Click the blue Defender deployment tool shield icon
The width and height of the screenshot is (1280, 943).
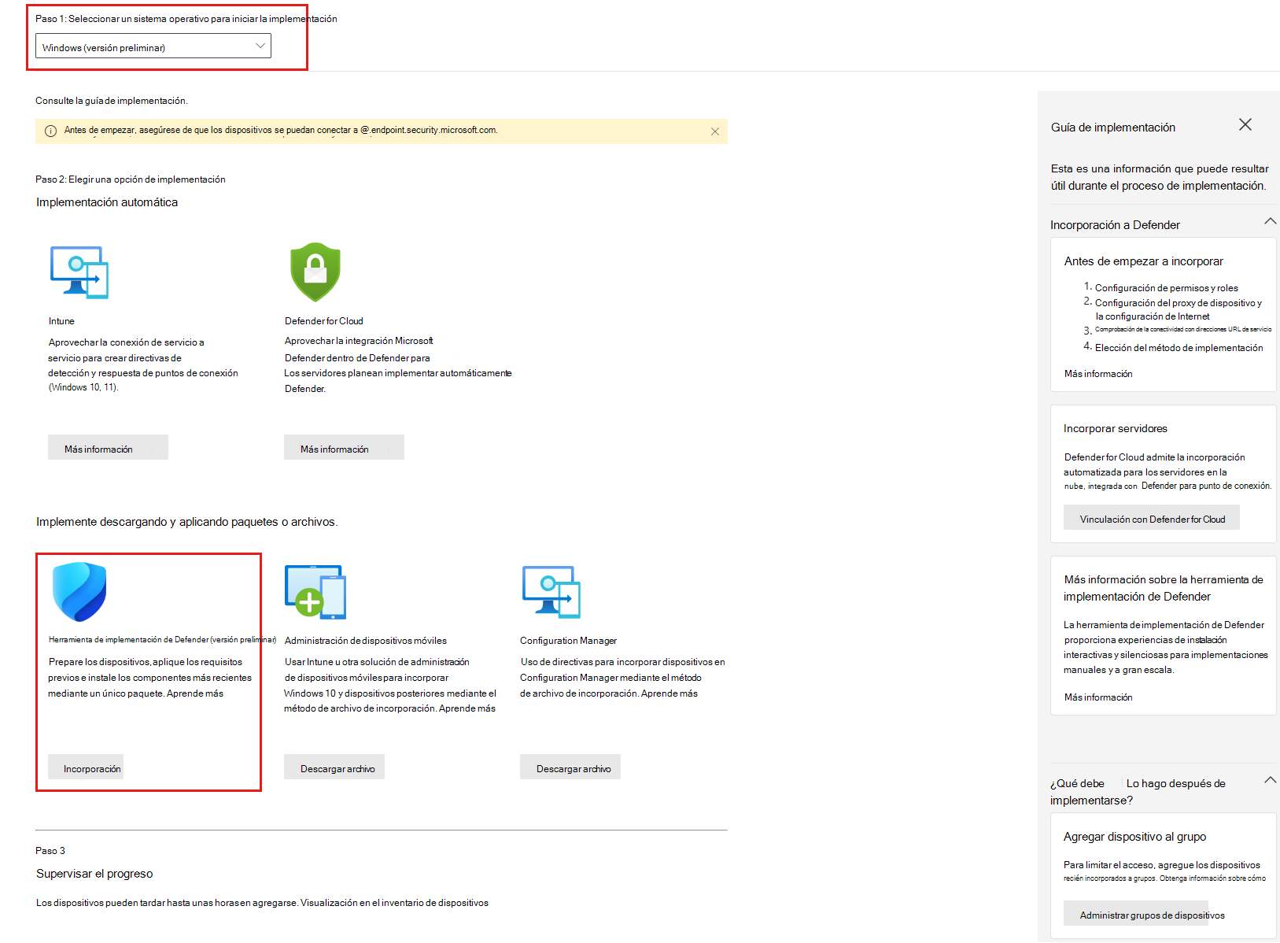[79, 592]
